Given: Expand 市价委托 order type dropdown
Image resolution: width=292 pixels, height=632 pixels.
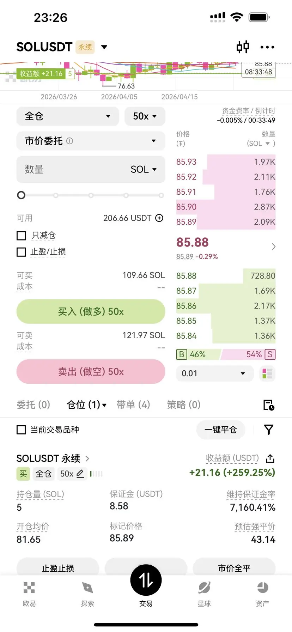Looking at the screenshot, I should (91, 141).
